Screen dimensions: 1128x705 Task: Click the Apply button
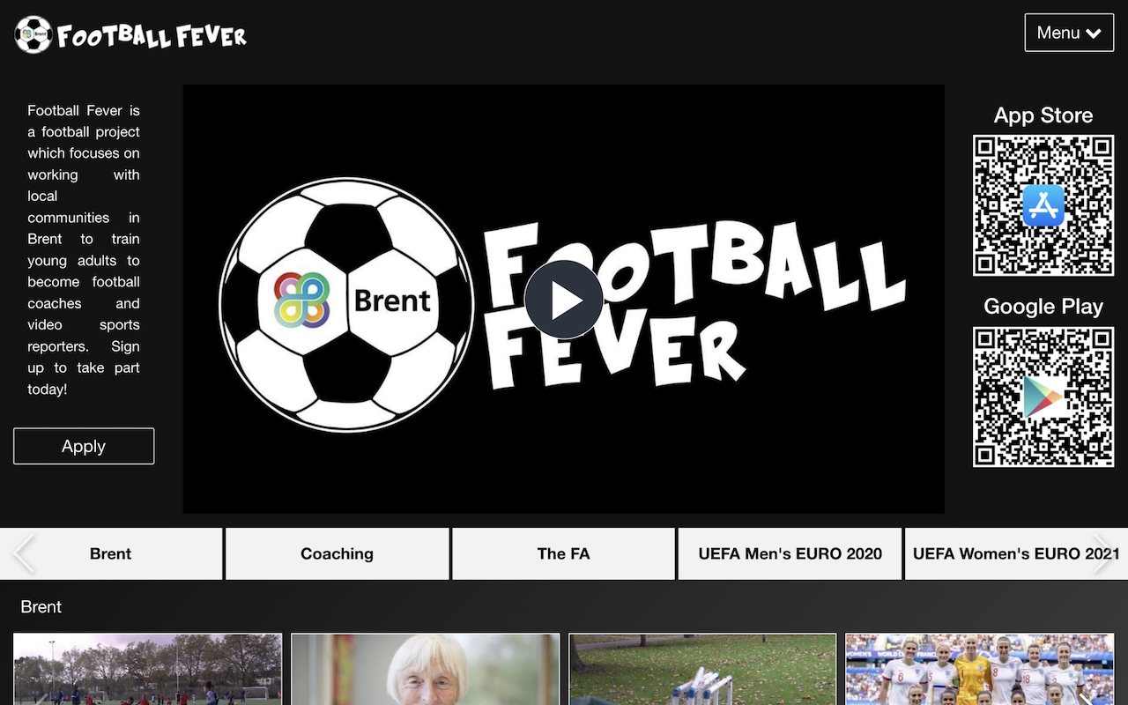(84, 446)
